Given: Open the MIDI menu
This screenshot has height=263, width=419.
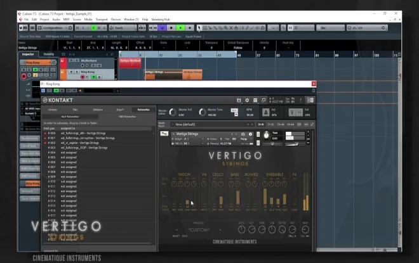Looking at the screenshot, I should pos(66,20).
